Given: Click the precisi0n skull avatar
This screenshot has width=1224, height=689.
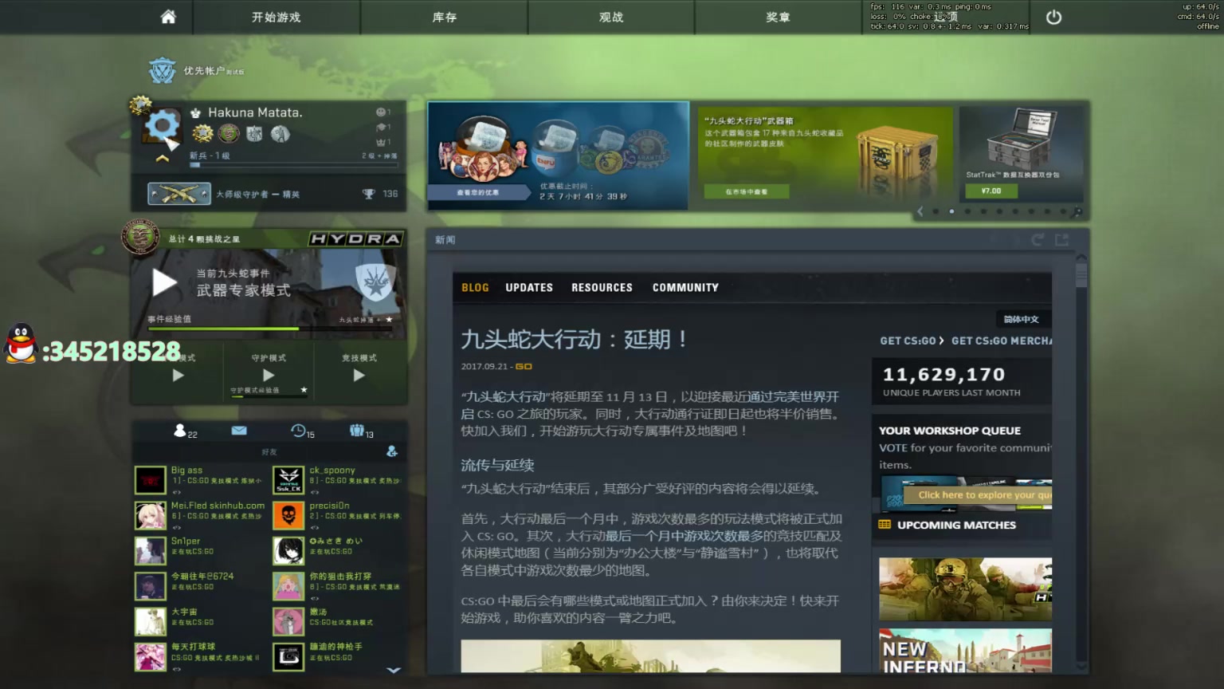Looking at the screenshot, I should [288, 515].
